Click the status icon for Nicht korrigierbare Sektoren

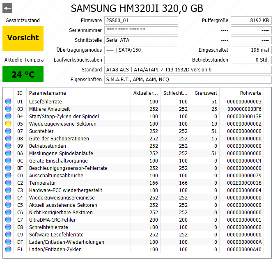point(8,212)
